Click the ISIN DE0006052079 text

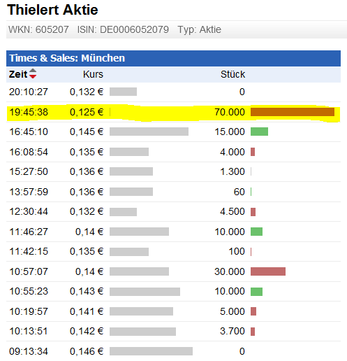click(x=123, y=29)
